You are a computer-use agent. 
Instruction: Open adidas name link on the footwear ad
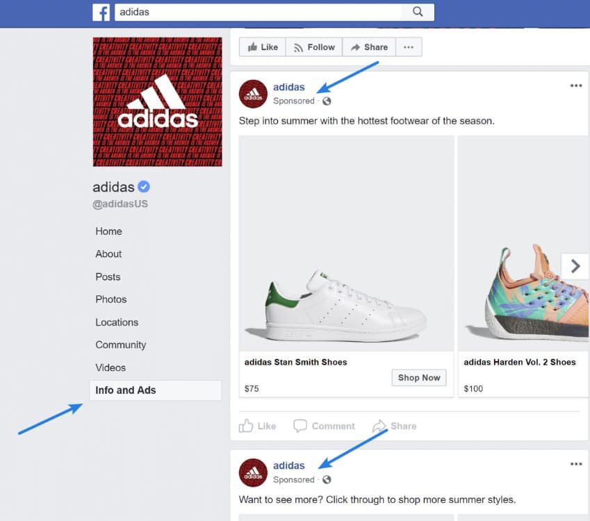tap(288, 87)
